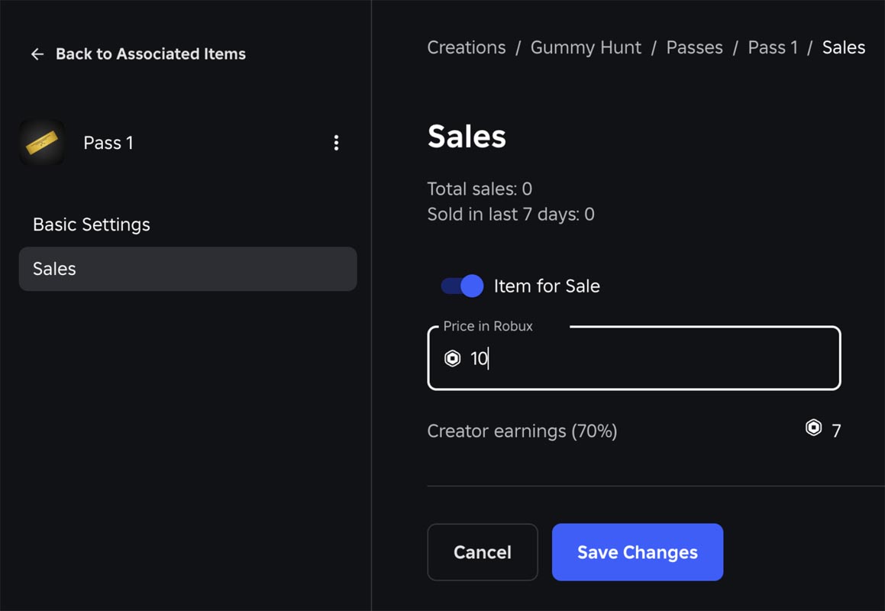Click the Creator earnings (70%) label
This screenshot has width=885, height=611.
pos(522,432)
